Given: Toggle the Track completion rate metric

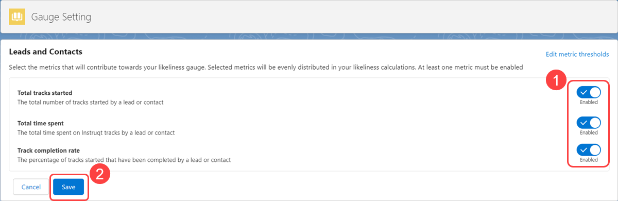Looking at the screenshot, I should [x=589, y=150].
